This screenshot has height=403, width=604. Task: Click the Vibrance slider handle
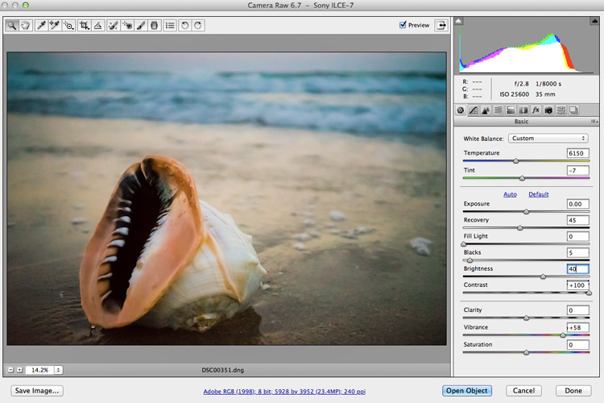[563, 335]
